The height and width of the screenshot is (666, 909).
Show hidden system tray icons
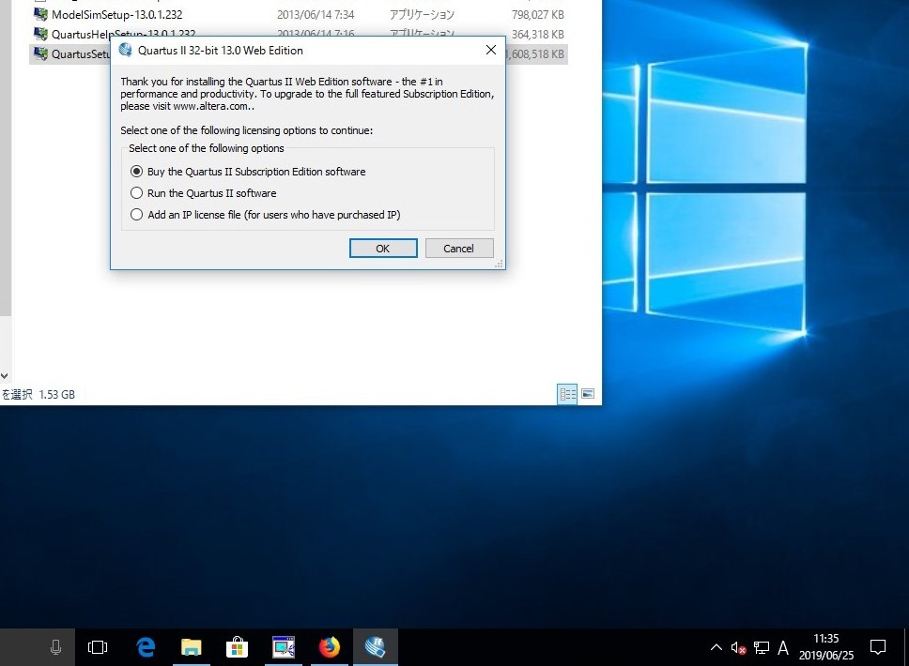(x=716, y=647)
